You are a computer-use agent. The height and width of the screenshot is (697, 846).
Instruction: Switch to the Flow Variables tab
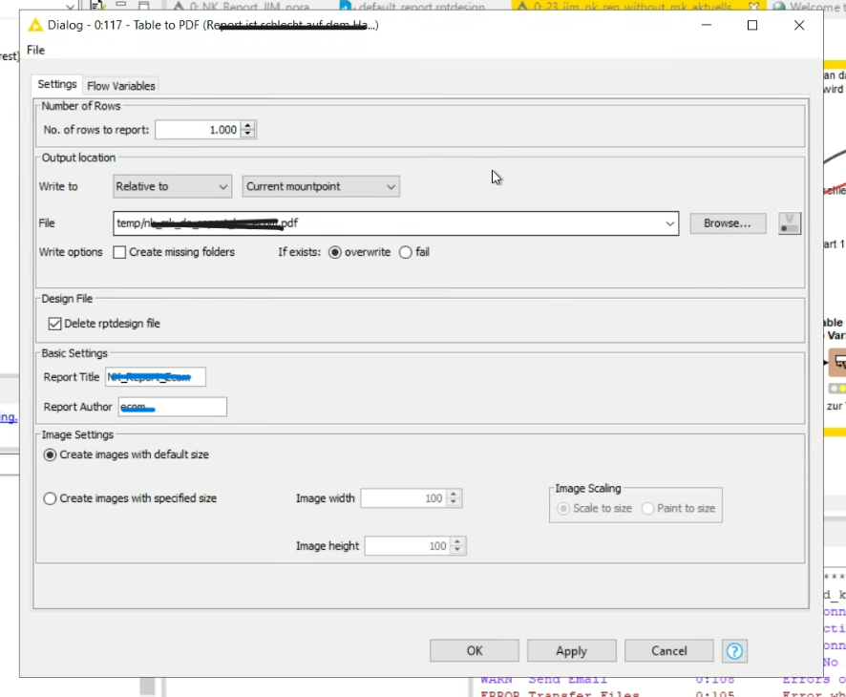click(121, 86)
